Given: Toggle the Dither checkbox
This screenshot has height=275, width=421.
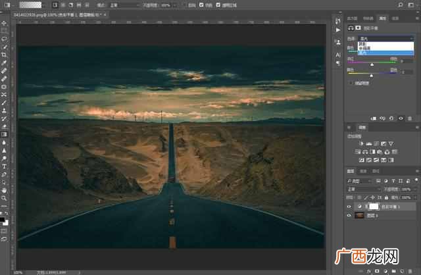Looking at the screenshot, I should pyautogui.click(x=201, y=5).
